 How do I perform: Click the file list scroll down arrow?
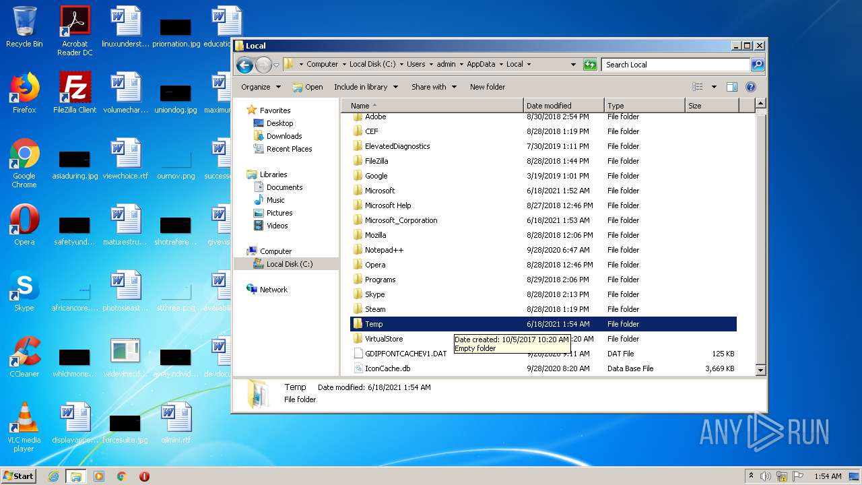click(x=760, y=370)
